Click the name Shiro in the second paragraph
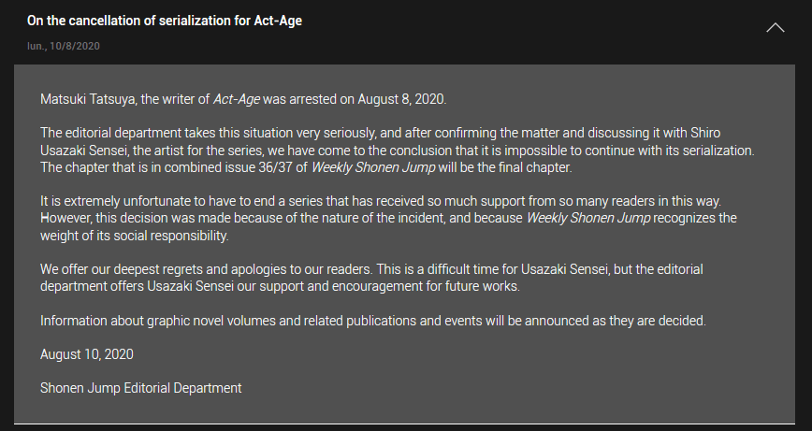812x431 pixels. click(705, 133)
